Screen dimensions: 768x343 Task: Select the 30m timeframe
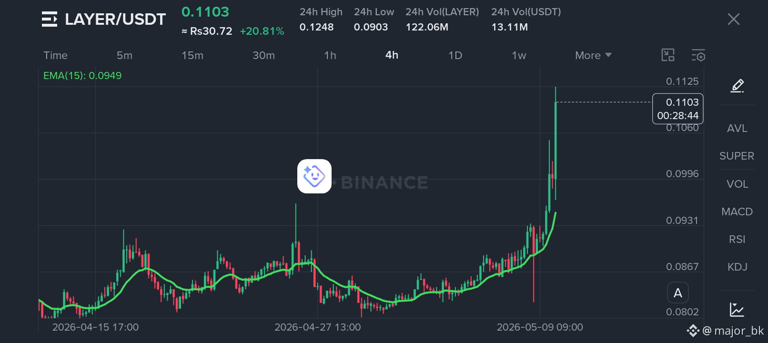pyautogui.click(x=263, y=55)
